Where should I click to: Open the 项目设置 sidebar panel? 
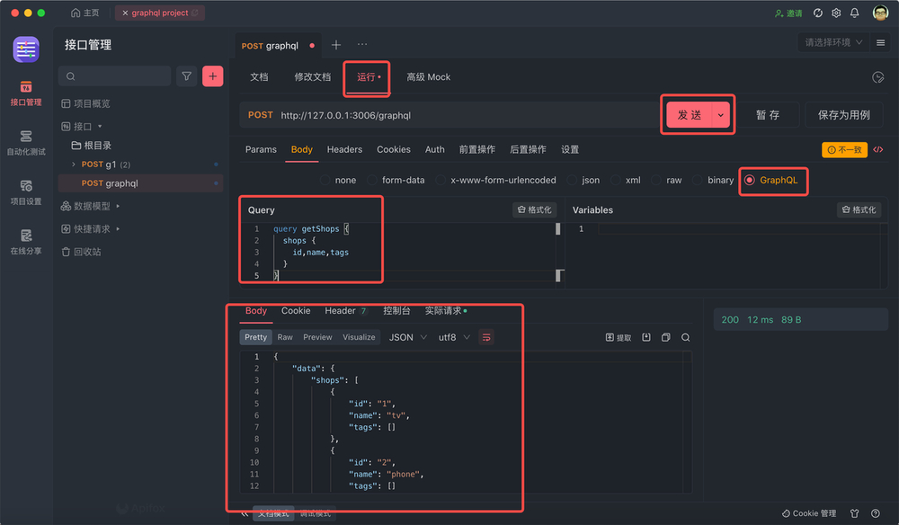[x=27, y=191]
